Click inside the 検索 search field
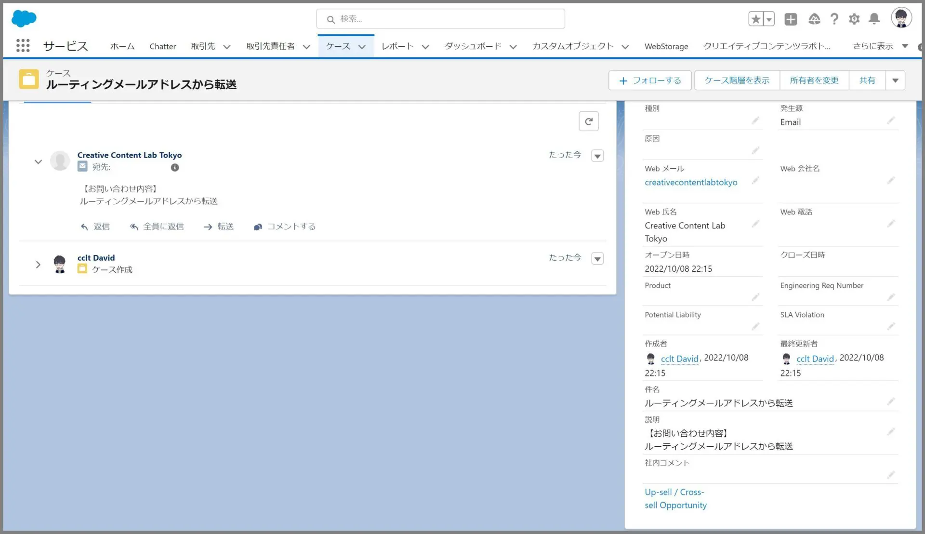Screen dimensions: 925x534 pyautogui.click(x=440, y=18)
